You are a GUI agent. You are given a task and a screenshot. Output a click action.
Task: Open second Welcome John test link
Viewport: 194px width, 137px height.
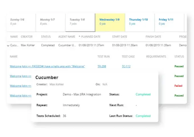[21, 76]
